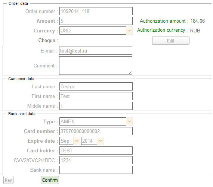This screenshot has width=213, height=187.
Task: Open the expire year dropdown 2014
Action: [92, 141]
